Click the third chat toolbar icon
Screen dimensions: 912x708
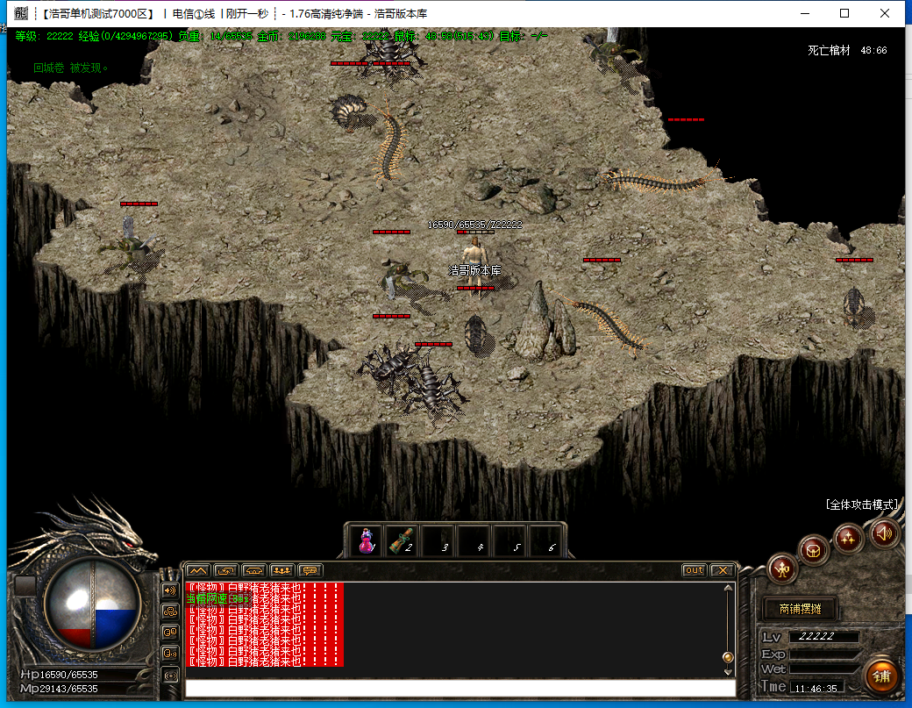253,571
